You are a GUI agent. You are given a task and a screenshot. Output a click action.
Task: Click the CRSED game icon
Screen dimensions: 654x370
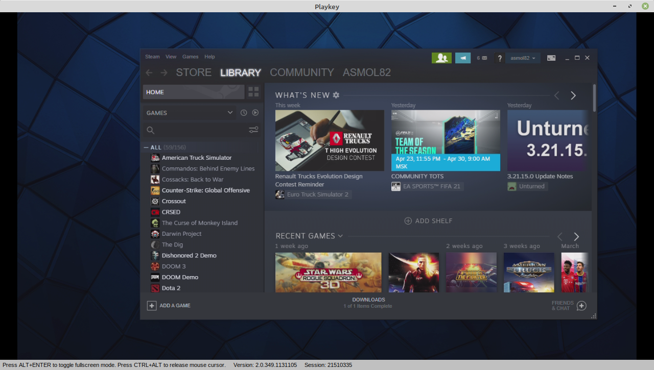pos(155,212)
